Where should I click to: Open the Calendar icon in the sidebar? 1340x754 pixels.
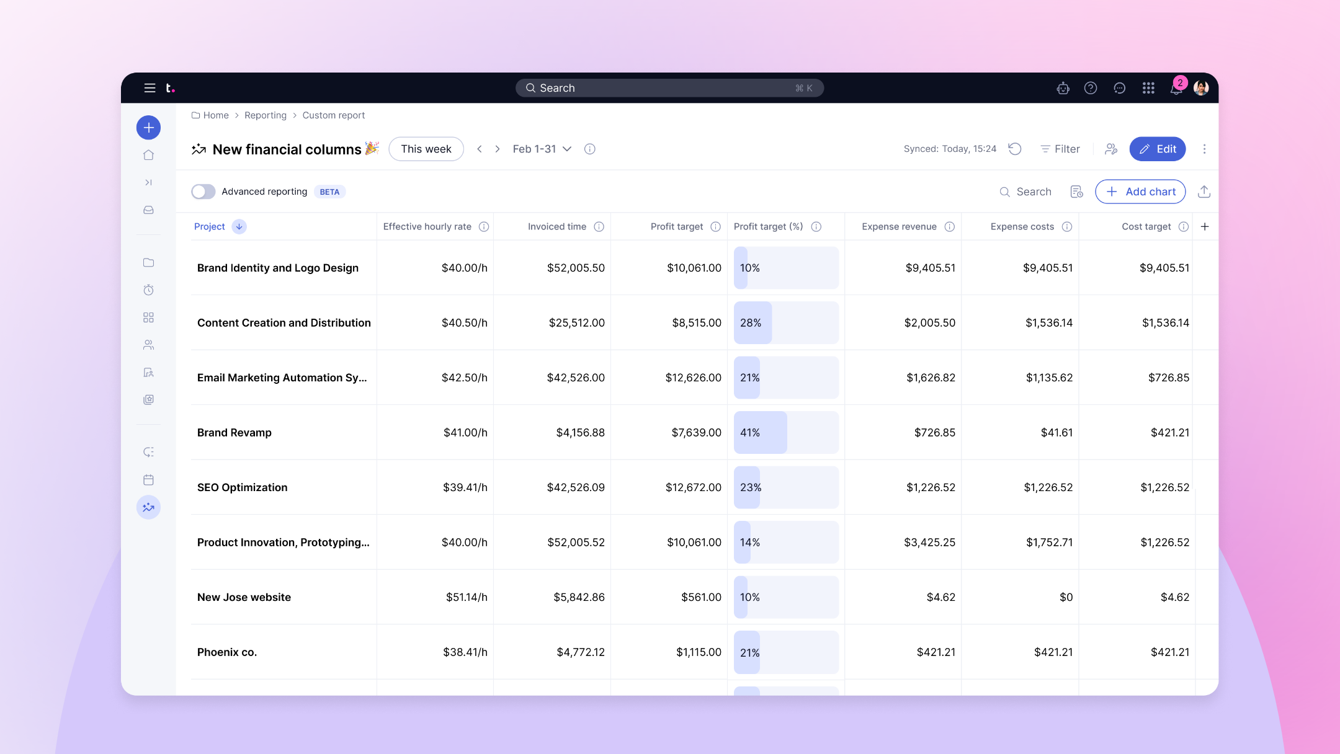point(148,480)
